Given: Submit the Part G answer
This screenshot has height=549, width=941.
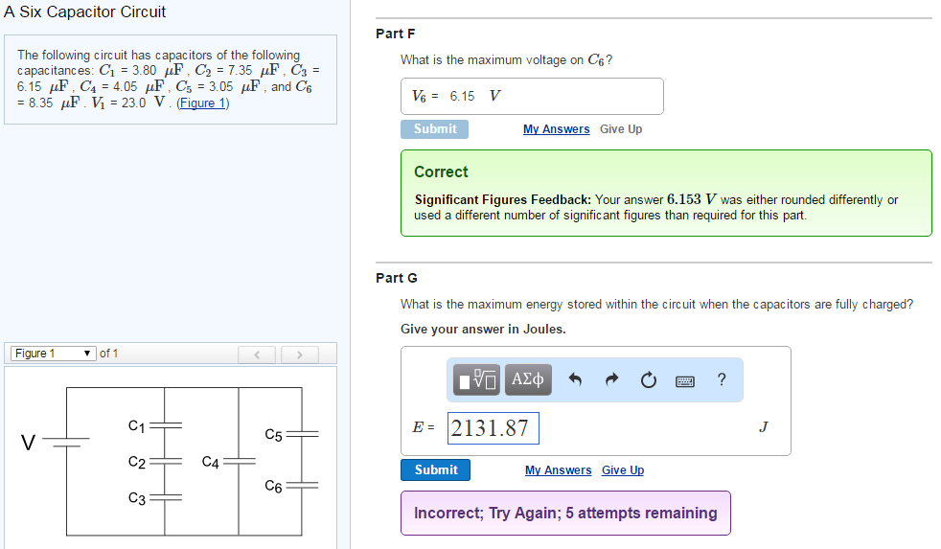Looking at the screenshot, I should pos(435,469).
